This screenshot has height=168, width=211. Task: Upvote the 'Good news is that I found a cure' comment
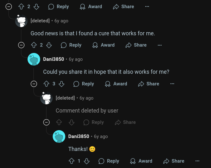click(34, 45)
